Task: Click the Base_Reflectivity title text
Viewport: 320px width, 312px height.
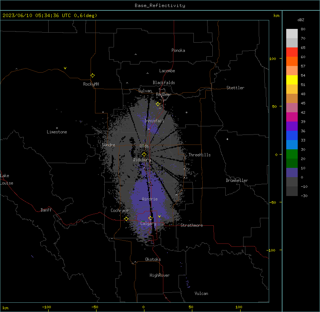Action: point(160,6)
